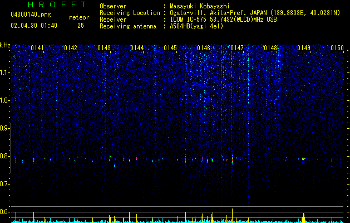Click the 0.9 frequency axis label
350x223 pixels.
click(x=5, y=128)
